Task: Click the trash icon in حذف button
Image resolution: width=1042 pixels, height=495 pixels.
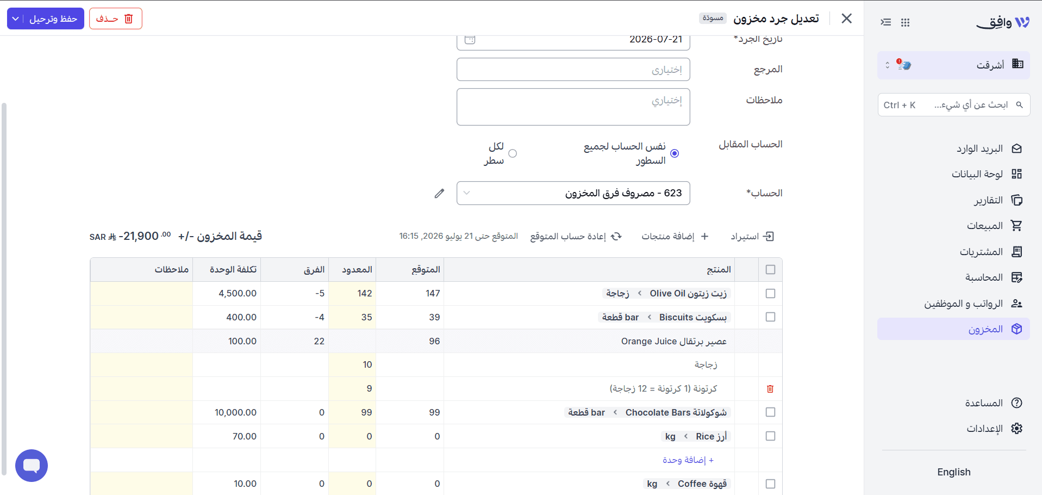Action: tap(129, 18)
